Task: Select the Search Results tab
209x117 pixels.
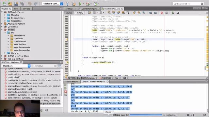Action: pos(72,82)
